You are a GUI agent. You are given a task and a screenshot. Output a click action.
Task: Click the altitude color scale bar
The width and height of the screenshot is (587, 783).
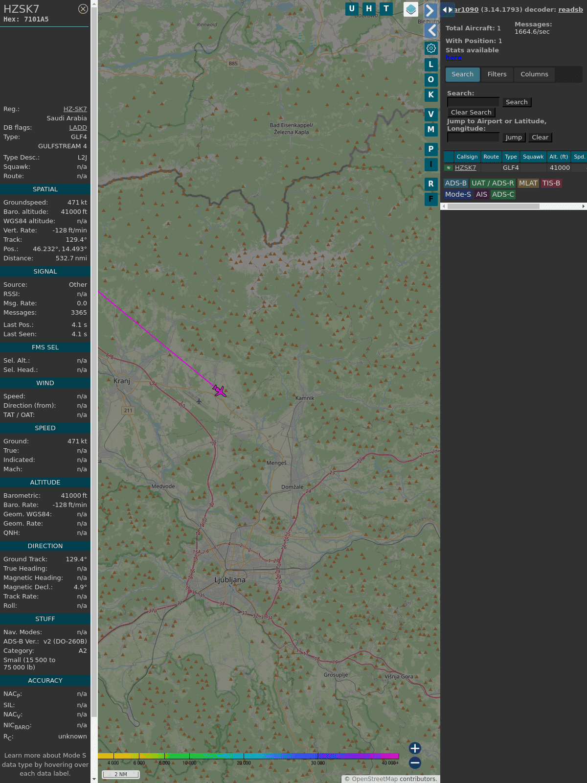click(x=248, y=756)
